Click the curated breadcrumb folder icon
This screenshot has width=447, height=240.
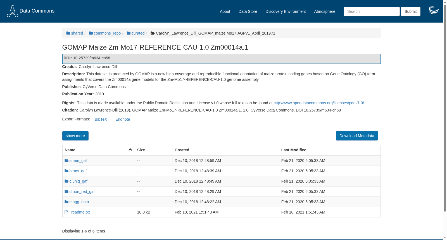pos(129,33)
